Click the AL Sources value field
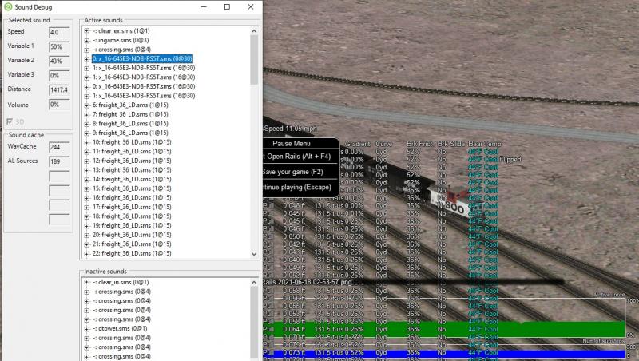The width and height of the screenshot is (639, 361). (59, 161)
